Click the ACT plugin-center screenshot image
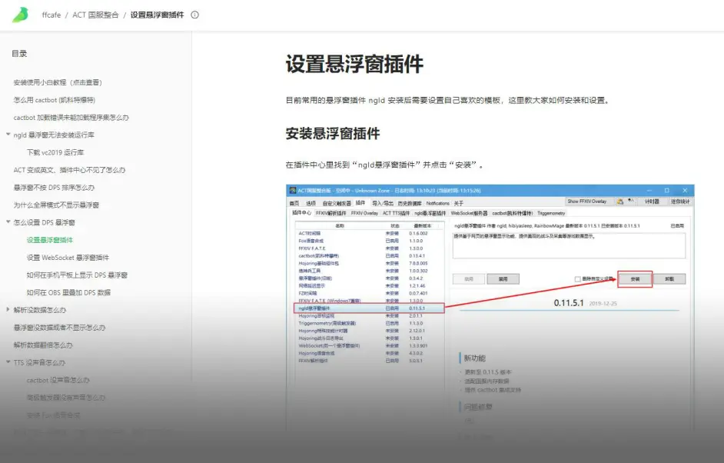The image size is (724, 463). click(x=490, y=308)
